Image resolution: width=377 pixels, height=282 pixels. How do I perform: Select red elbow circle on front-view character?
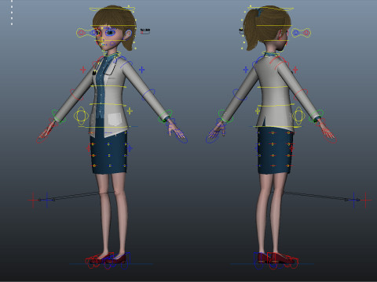pyautogui.click(x=76, y=95)
